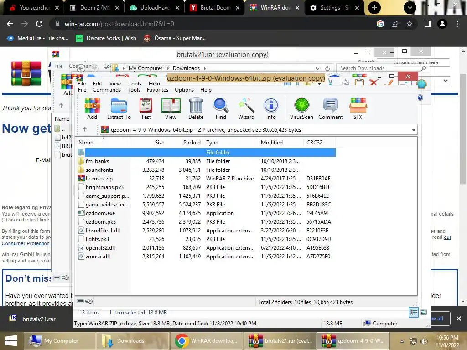The image size is (467, 350).
Task: Launch the Wizard tool
Action: [246, 108]
